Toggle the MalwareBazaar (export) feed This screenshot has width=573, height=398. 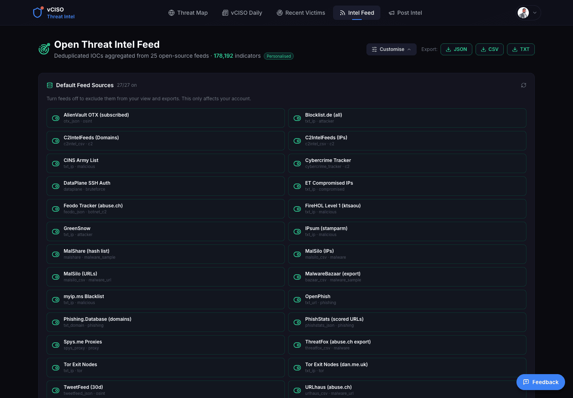pyautogui.click(x=297, y=277)
